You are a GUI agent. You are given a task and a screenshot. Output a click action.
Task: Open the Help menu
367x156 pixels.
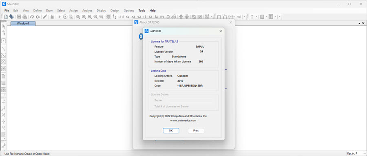(x=153, y=11)
